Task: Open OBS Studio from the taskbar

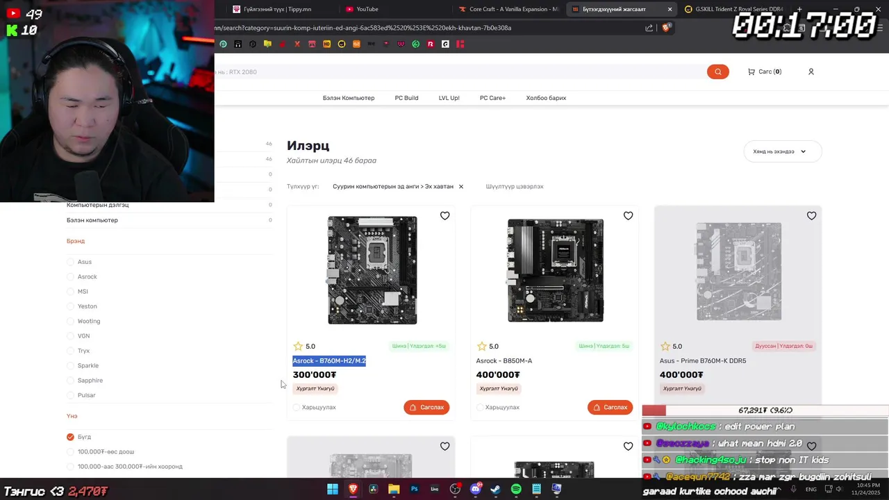Action: (455, 489)
